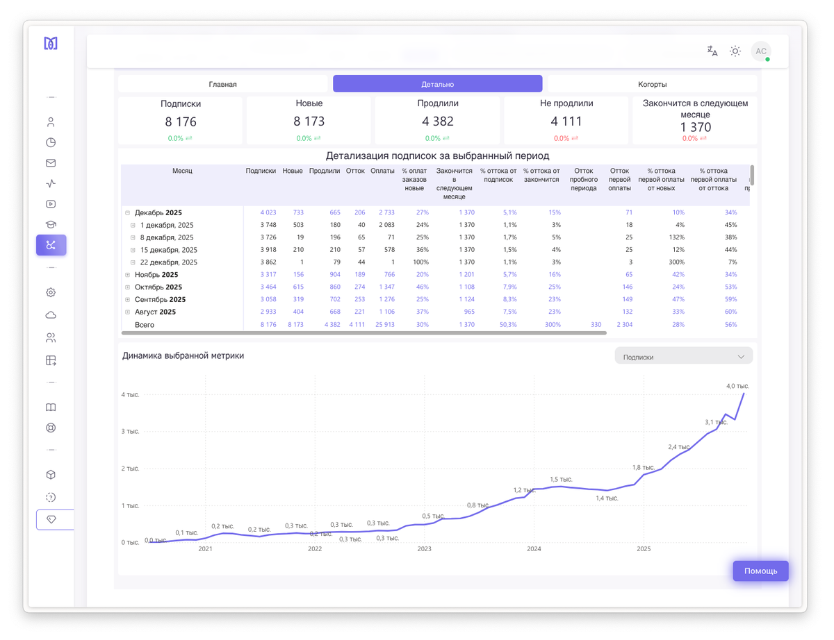Click the cloud icon in sidebar
The height and width of the screenshot is (640, 834).
(x=51, y=315)
